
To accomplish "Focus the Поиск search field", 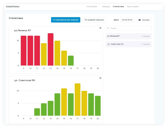I will click(129, 28).
